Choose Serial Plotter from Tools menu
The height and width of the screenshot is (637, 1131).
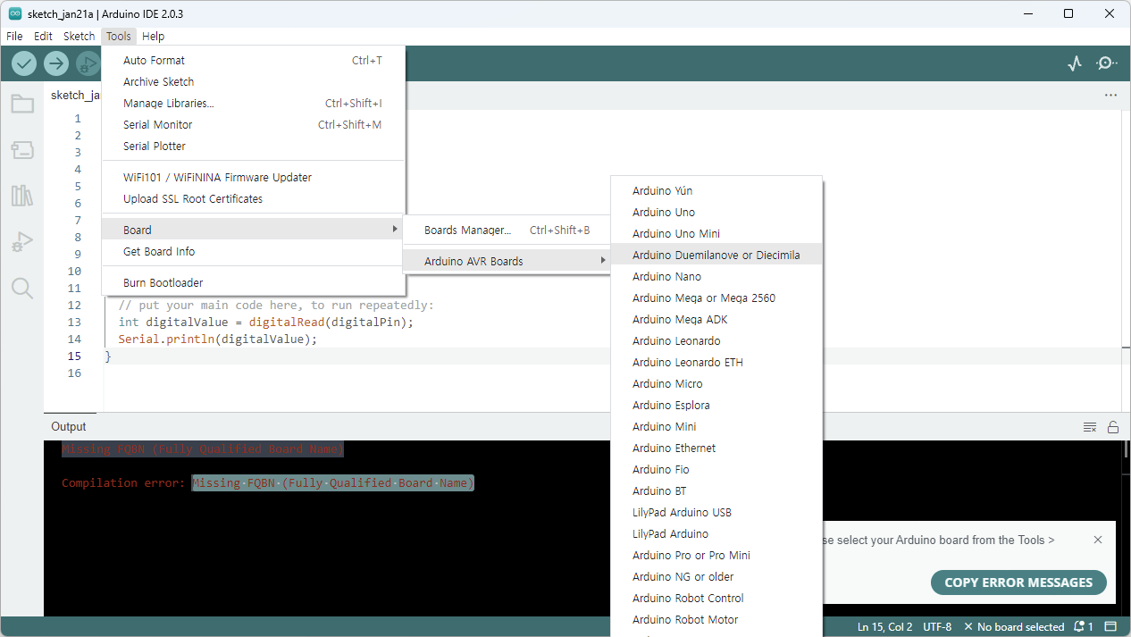point(253,147)
